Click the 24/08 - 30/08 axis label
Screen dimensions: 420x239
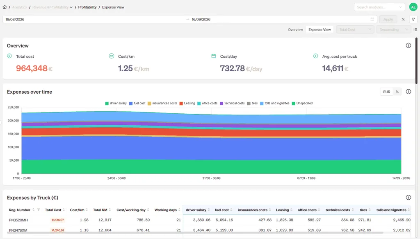116,178
